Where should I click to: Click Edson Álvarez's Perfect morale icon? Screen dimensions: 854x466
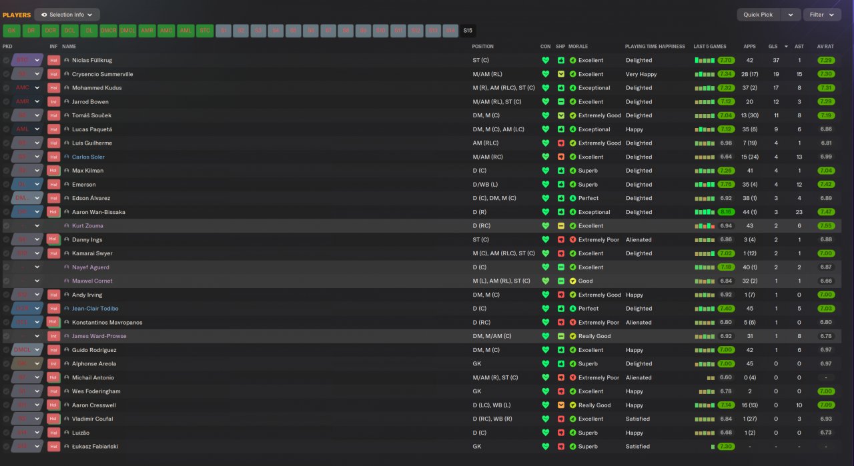tap(572, 199)
